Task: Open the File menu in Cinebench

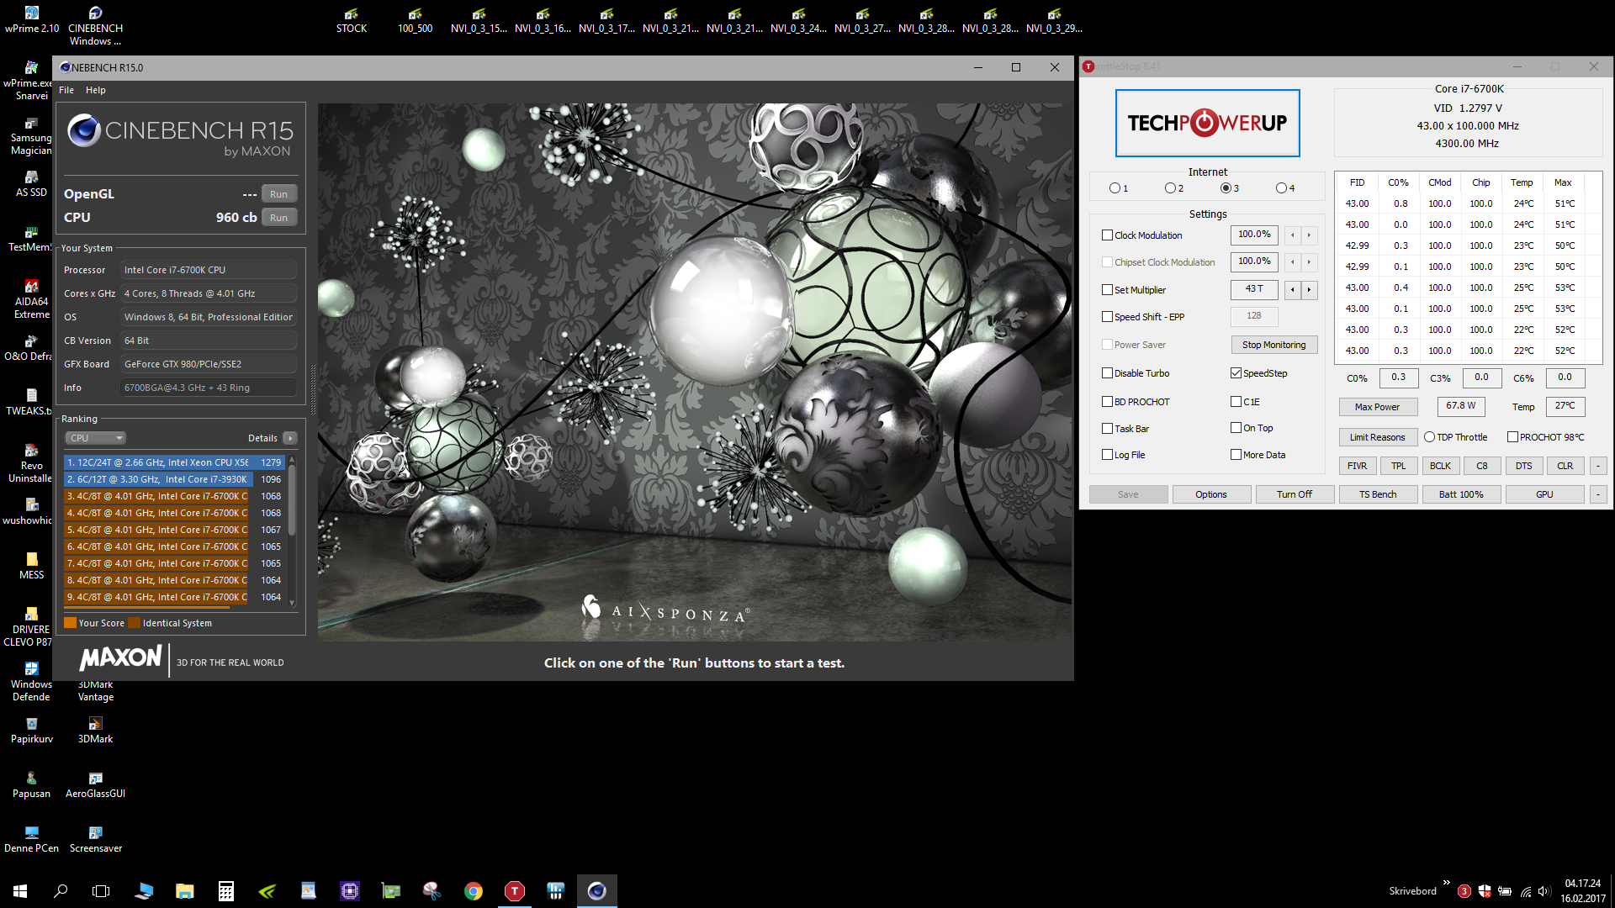Action: tap(66, 90)
